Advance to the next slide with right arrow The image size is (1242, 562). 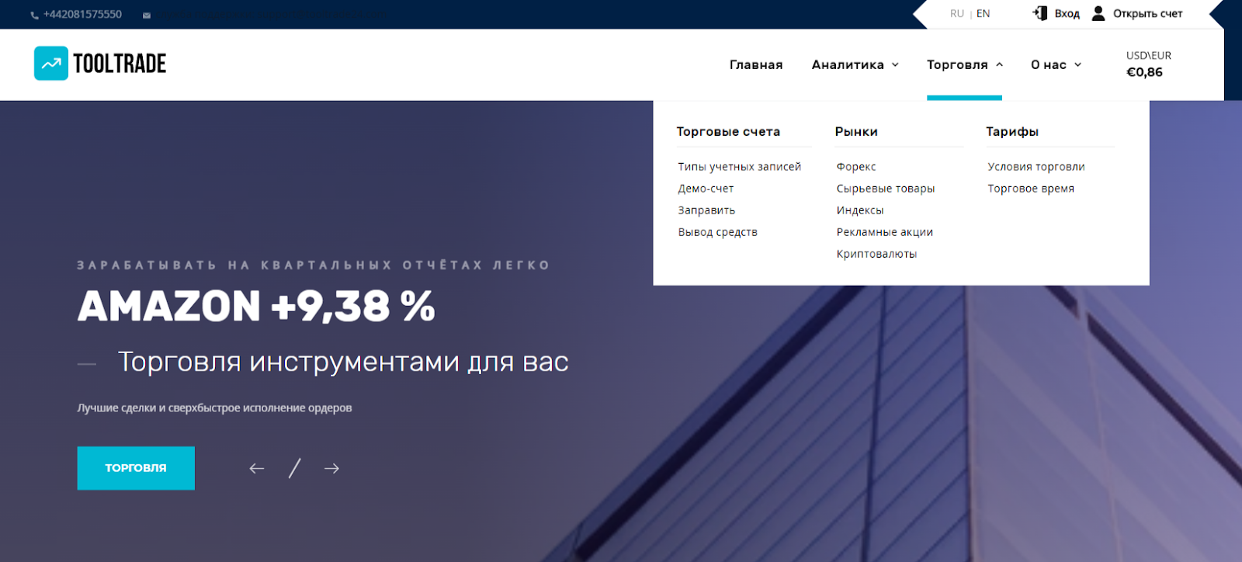(x=331, y=468)
